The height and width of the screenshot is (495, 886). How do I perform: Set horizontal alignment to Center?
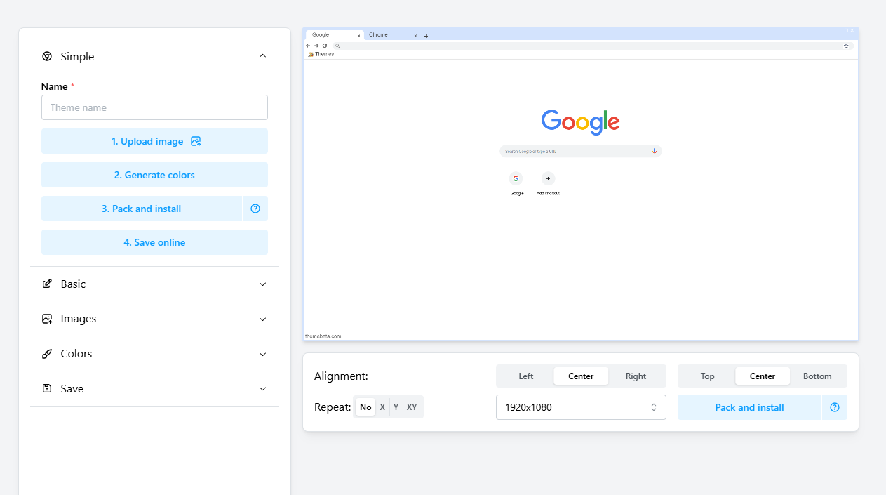click(581, 376)
